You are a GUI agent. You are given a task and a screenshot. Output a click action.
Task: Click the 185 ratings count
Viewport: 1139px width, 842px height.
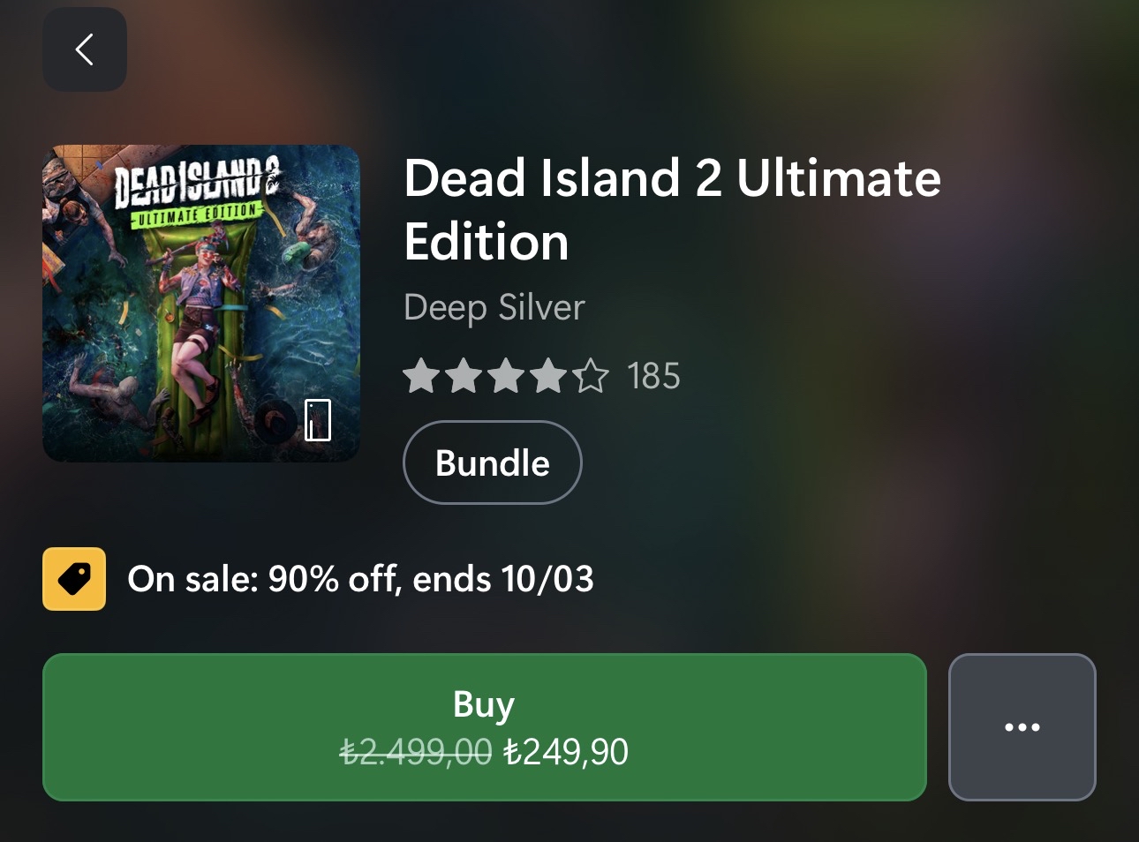pos(653,376)
